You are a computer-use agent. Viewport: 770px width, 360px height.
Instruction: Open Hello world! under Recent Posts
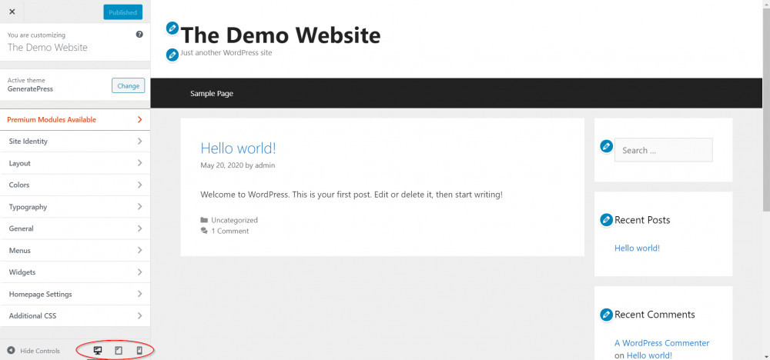pos(637,248)
